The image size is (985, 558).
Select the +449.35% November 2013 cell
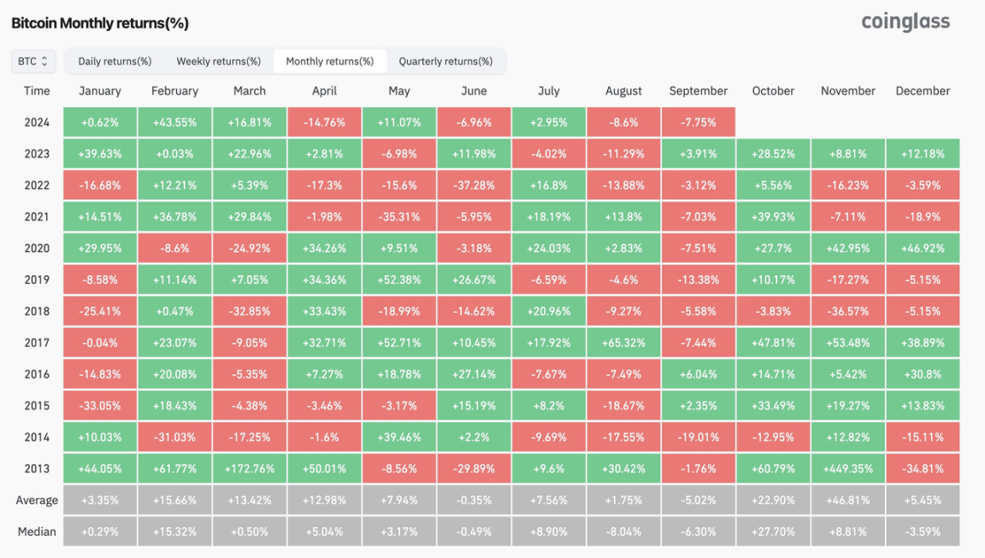[847, 468]
